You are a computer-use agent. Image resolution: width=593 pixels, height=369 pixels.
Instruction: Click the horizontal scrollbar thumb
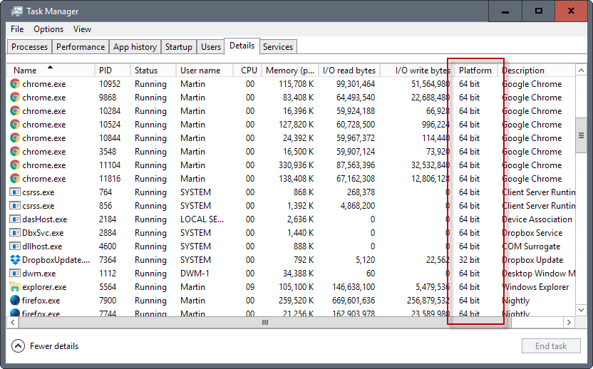[264, 323]
